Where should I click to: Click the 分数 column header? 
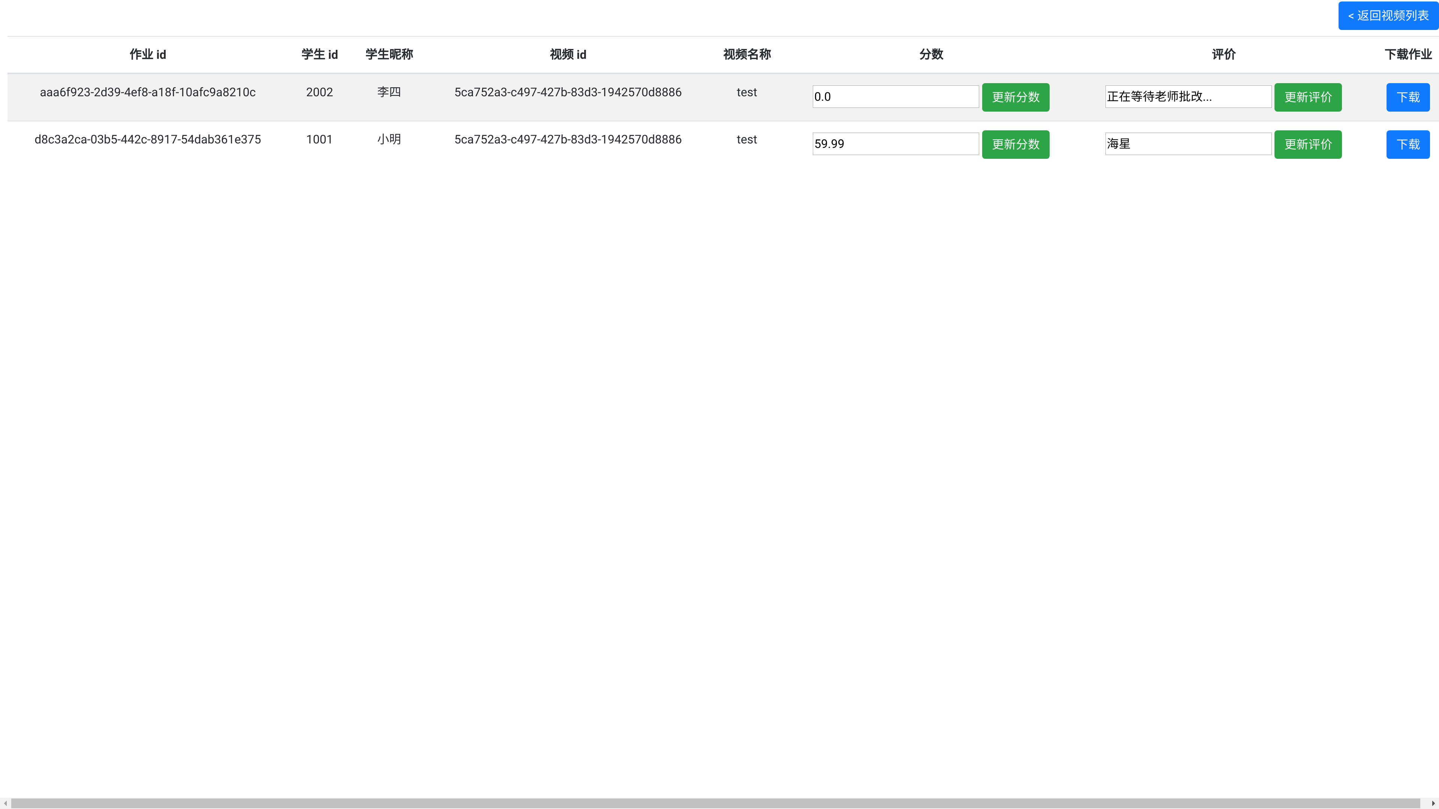tap(930, 54)
